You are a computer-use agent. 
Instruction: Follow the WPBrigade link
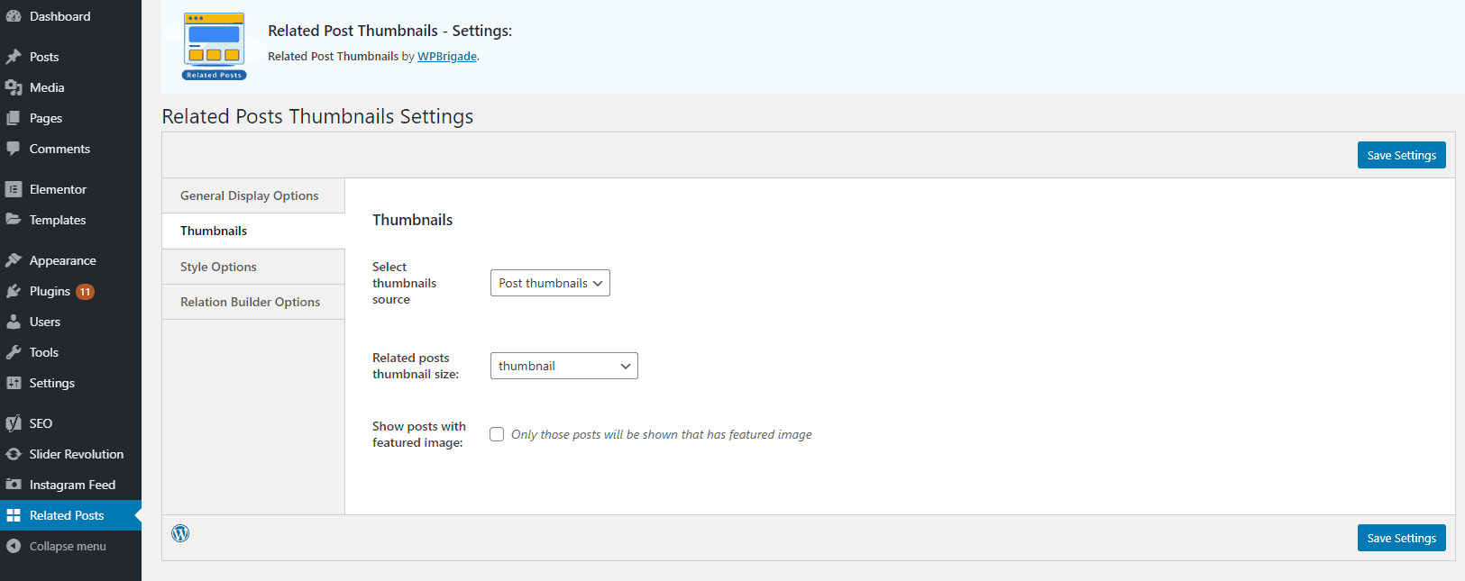(447, 56)
